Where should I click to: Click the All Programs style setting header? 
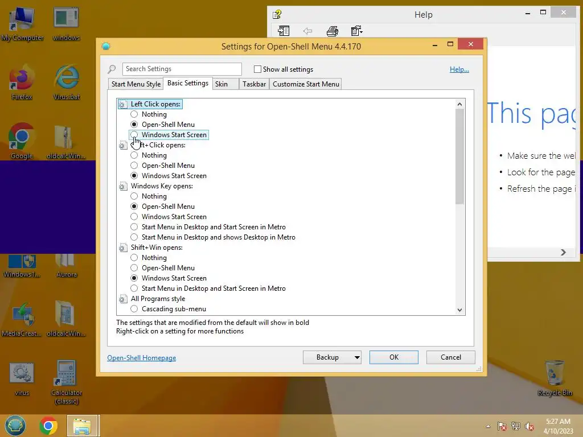[158, 299]
